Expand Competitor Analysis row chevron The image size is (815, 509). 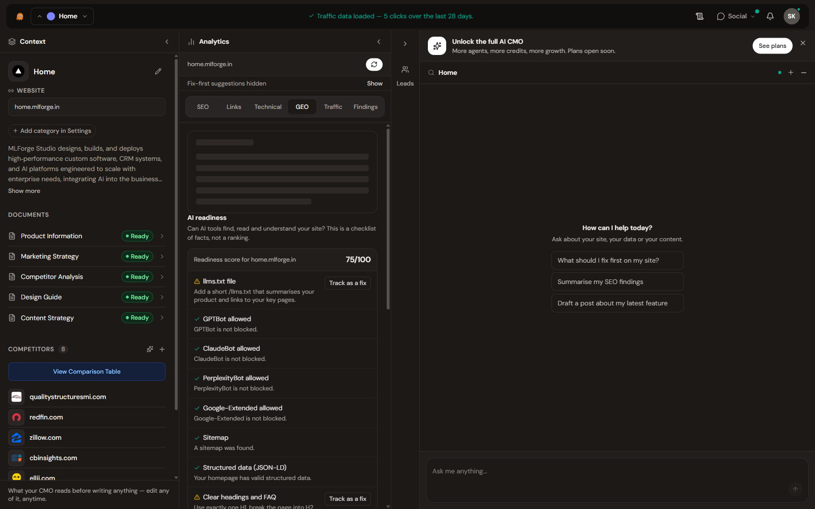[162, 277]
